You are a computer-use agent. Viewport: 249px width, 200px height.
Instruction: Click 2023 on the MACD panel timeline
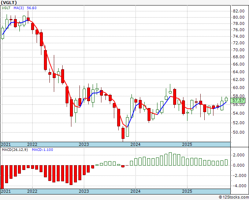click(x=84, y=191)
